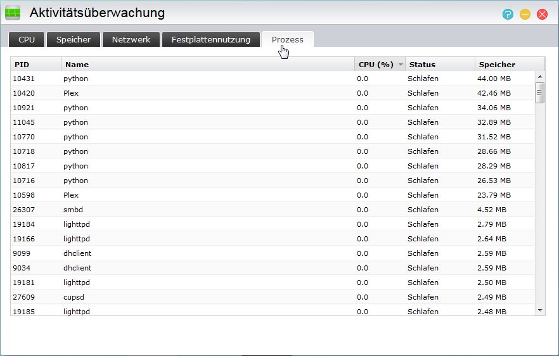
Task: Select the Plex process with PID 10420
Action: click(x=273, y=93)
